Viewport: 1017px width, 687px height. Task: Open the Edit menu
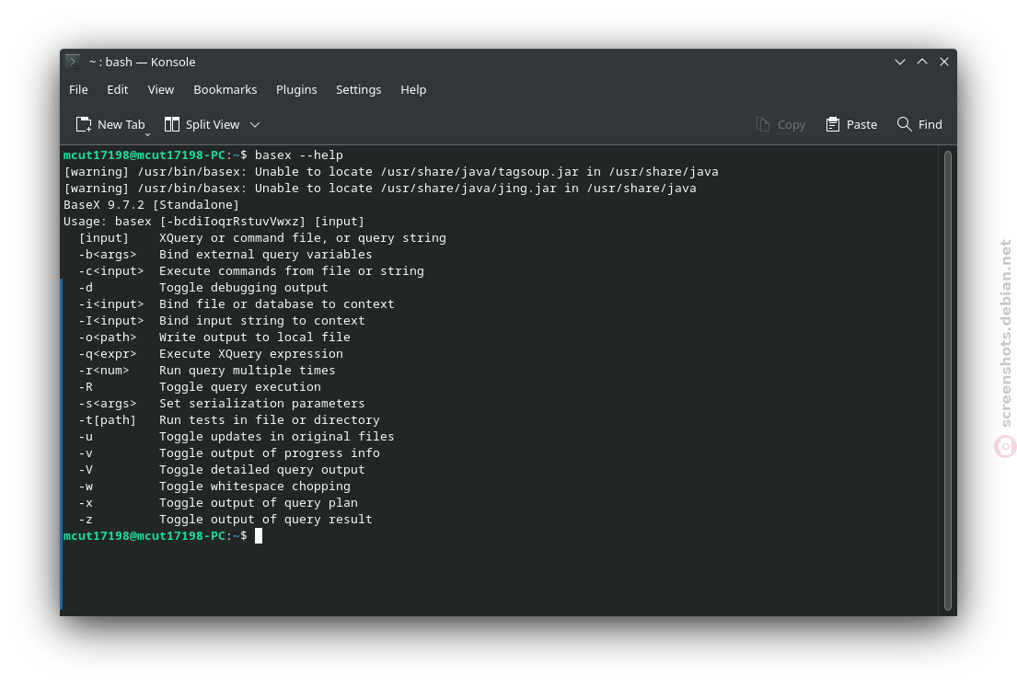pyautogui.click(x=118, y=89)
